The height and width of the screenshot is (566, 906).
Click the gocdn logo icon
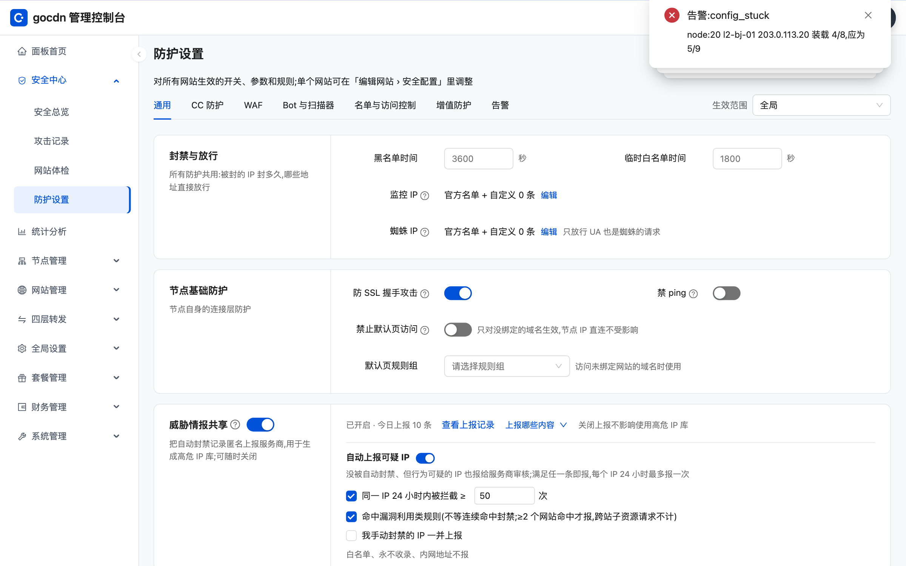point(18,17)
